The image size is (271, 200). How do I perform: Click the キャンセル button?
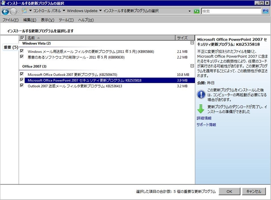click(x=254, y=192)
